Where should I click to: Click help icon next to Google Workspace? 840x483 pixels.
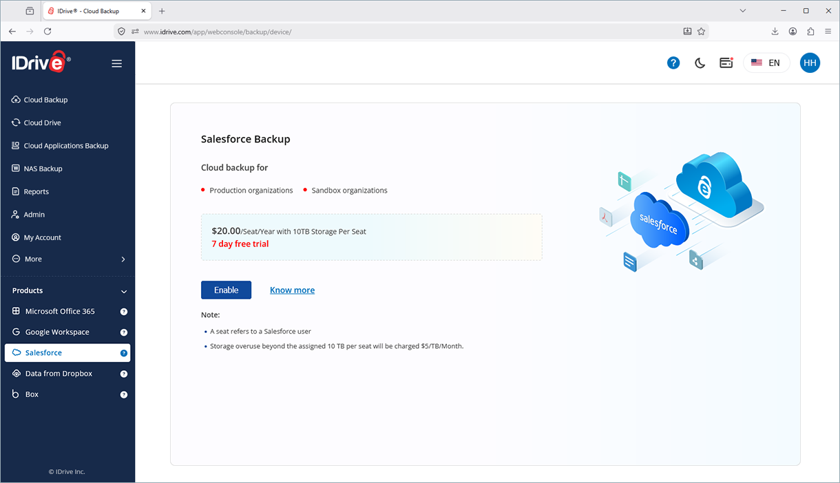click(124, 332)
